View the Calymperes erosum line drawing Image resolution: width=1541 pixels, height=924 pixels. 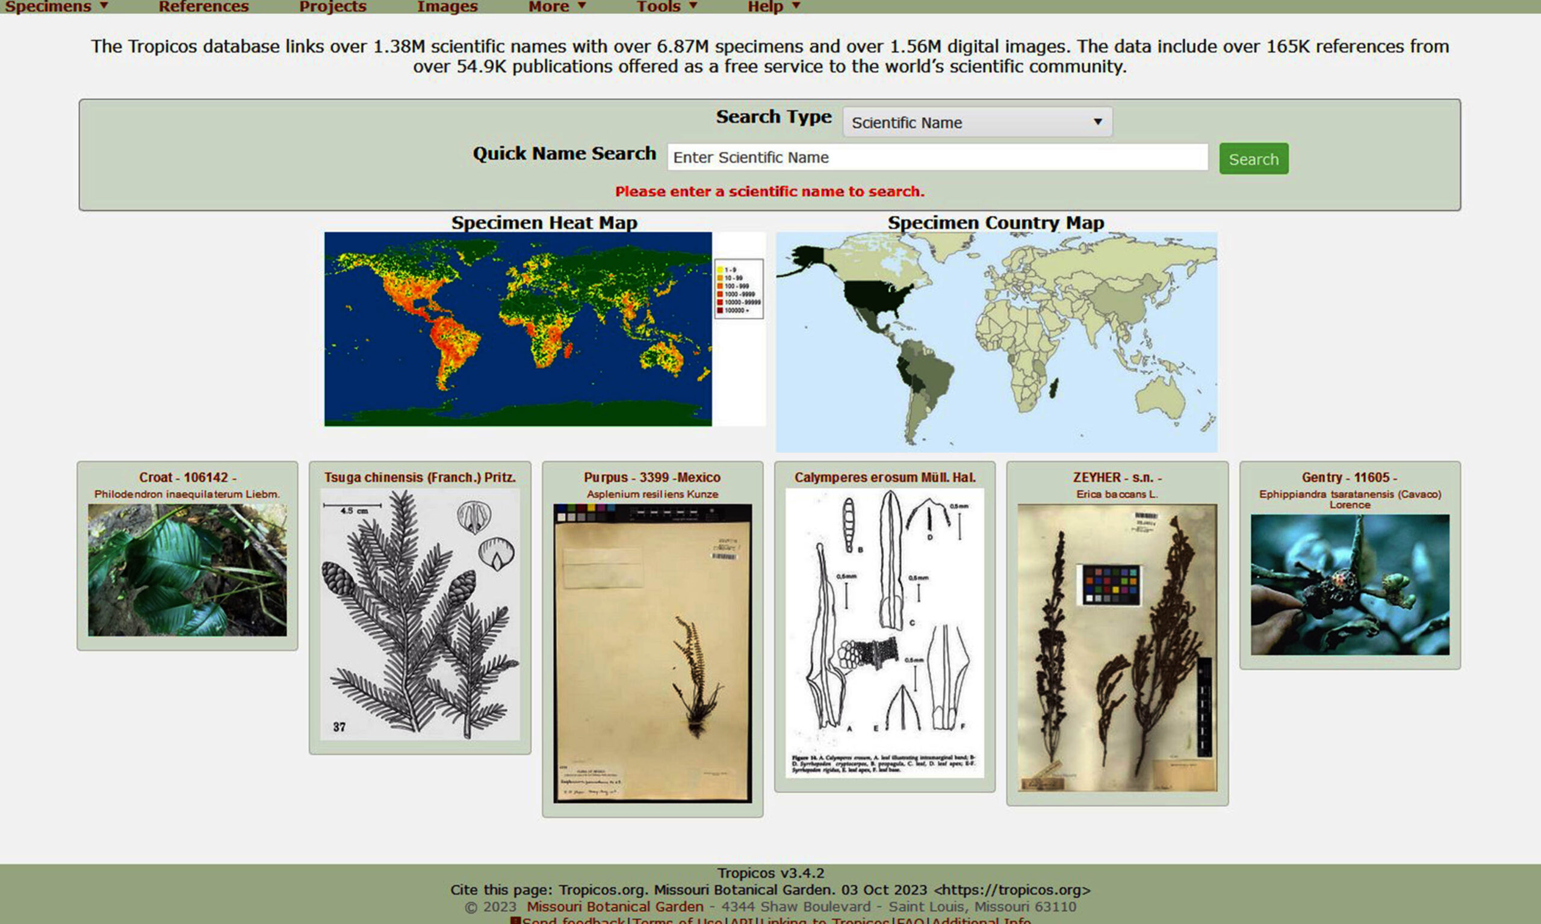coord(884,633)
